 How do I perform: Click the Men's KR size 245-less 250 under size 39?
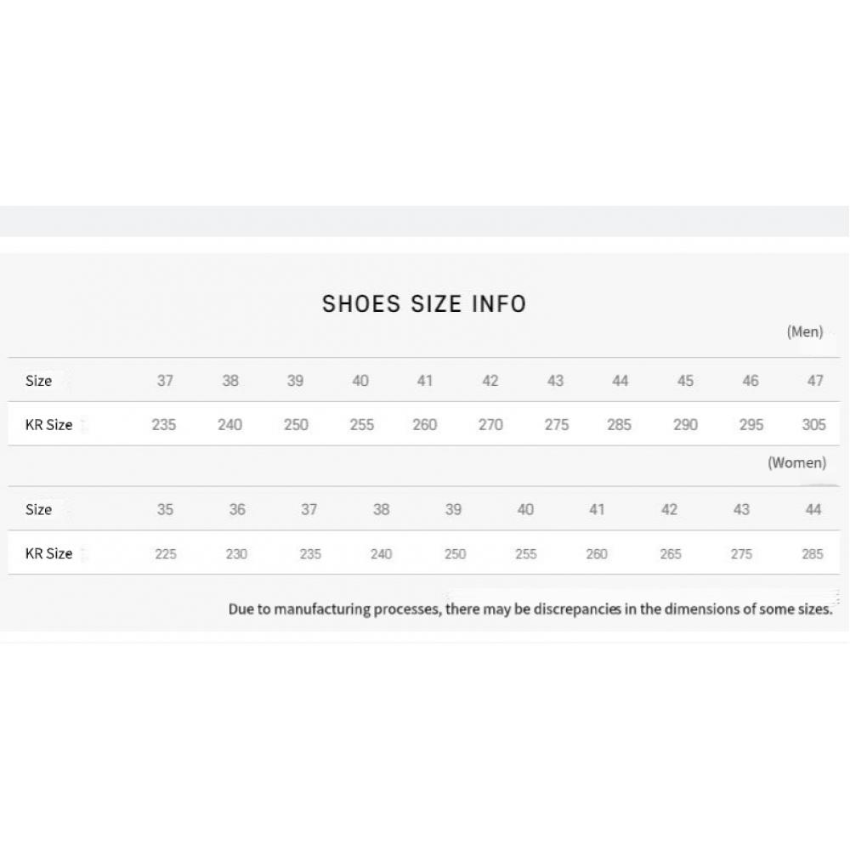pos(296,424)
